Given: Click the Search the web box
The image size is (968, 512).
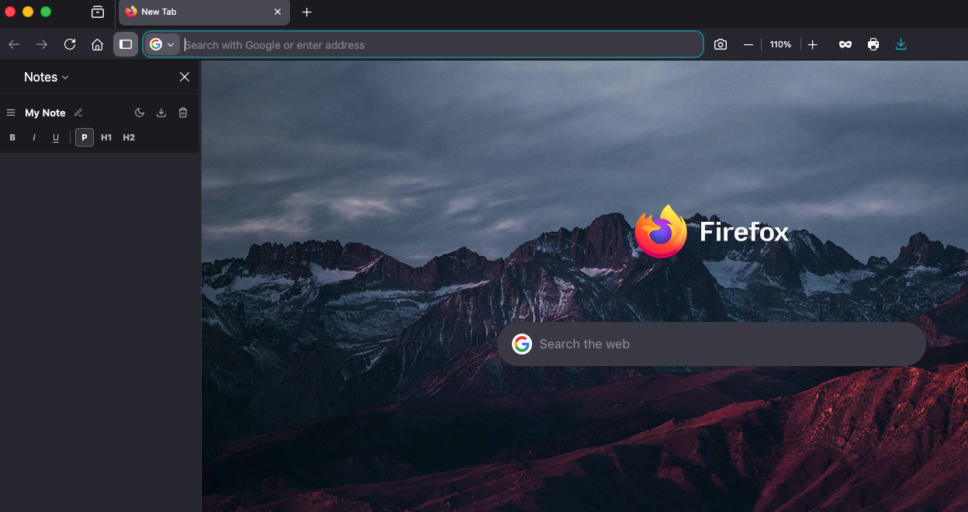Looking at the screenshot, I should coord(711,344).
